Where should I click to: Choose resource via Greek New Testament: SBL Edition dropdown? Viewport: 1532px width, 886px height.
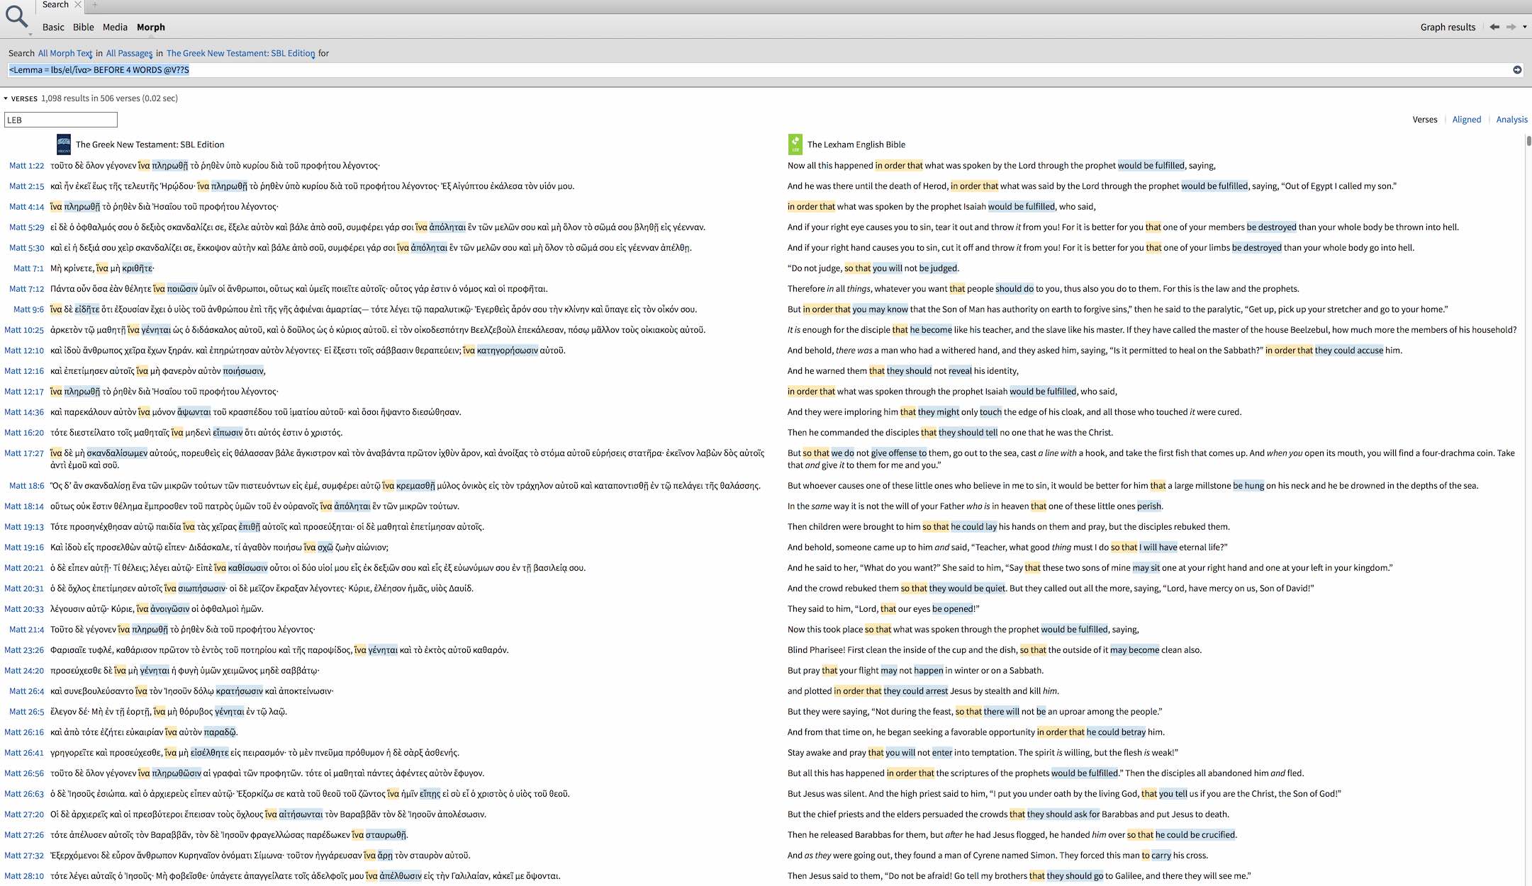click(240, 53)
